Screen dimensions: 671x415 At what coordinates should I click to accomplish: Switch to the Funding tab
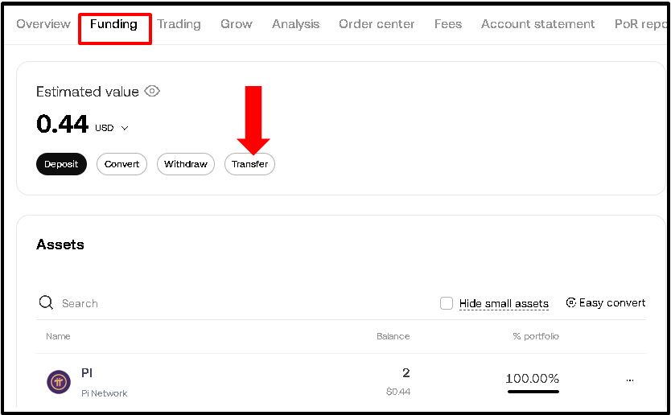point(113,24)
